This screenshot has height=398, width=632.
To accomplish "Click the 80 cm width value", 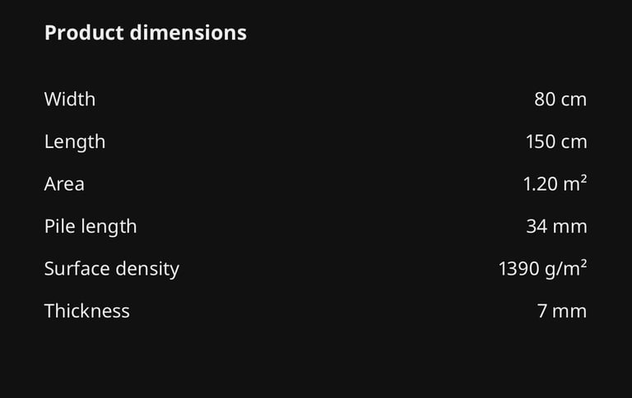I will (x=560, y=99).
